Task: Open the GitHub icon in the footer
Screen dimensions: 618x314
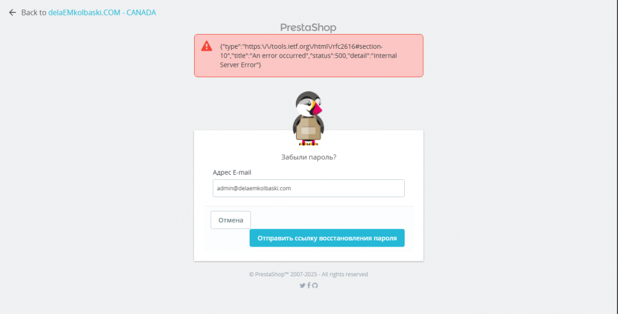Action: tap(315, 285)
